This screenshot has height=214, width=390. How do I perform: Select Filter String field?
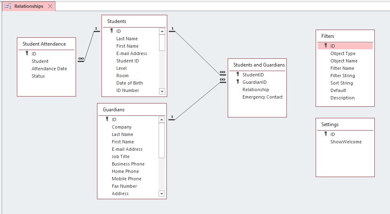342,76
